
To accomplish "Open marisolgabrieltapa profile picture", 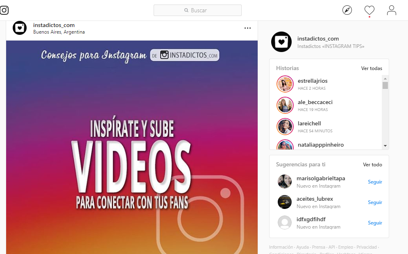I will [x=285, y=181].
